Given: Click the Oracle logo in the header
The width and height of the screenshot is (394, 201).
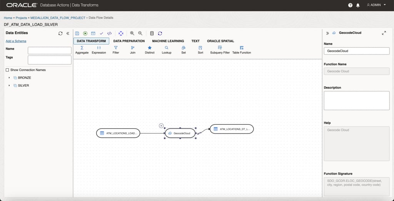Looking at the screenshot, I should click(x=22, y=5).
